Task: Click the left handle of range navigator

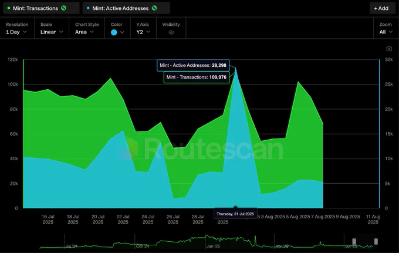Action: [x=354, y=242]
